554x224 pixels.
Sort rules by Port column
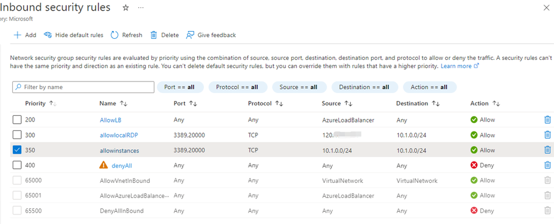click(x=185, y=103)
